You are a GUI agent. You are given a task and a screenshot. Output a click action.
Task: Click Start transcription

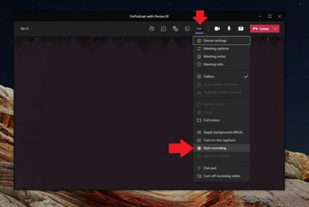click(222, 156)
